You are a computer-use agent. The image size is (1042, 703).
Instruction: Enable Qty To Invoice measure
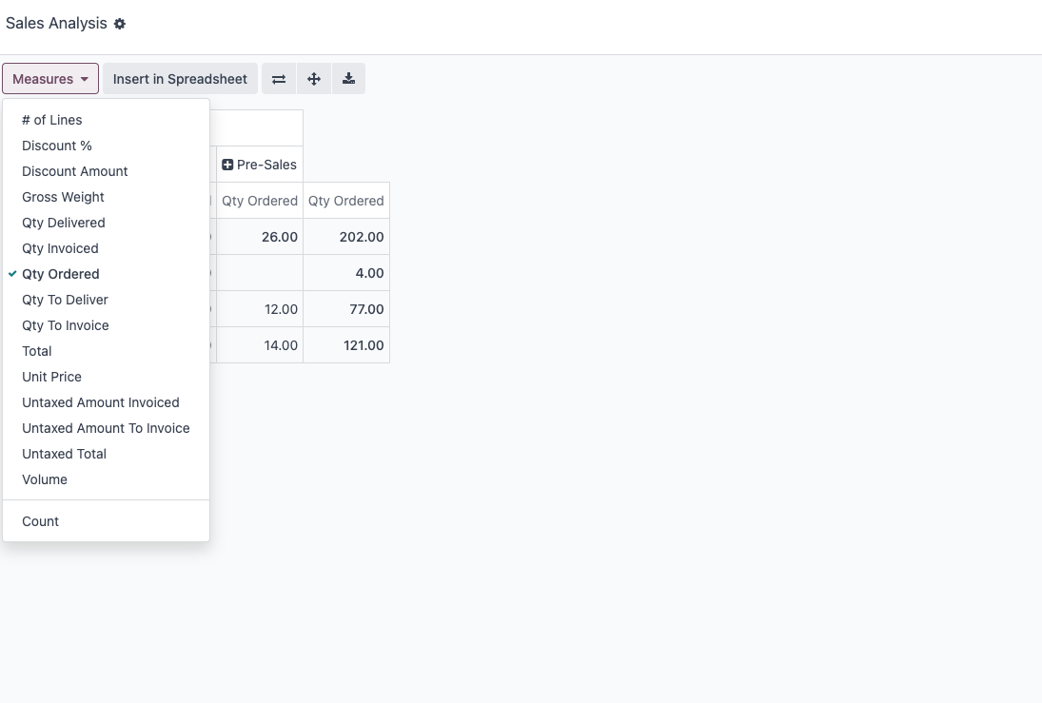pyautogui.click(x=107, y=325)
